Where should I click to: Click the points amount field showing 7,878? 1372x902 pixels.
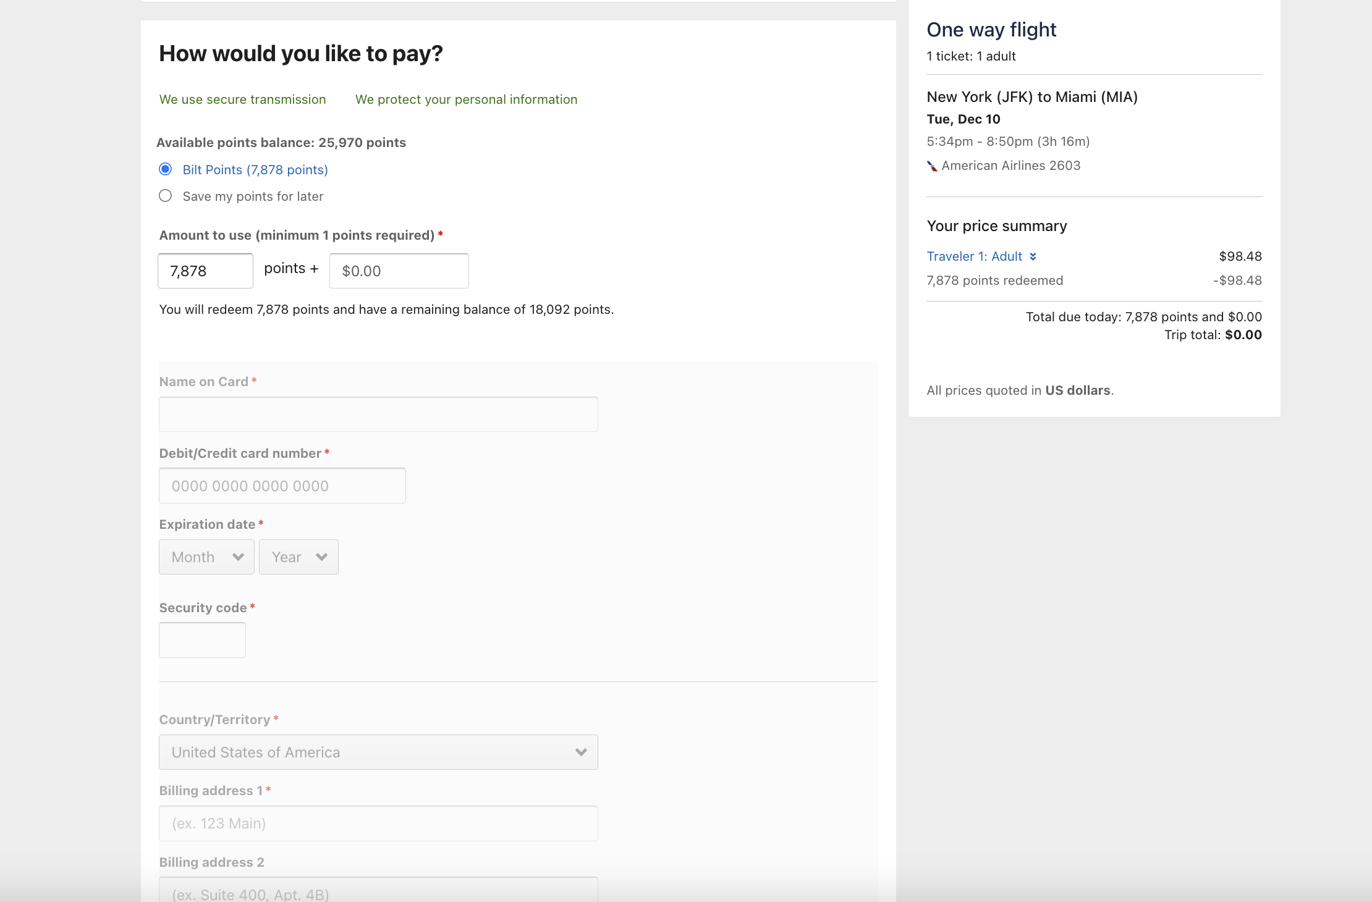pos(205,271)
